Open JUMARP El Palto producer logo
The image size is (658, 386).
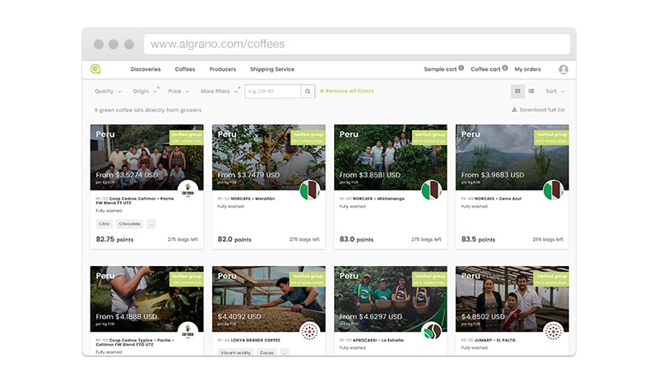coord(553,332)
